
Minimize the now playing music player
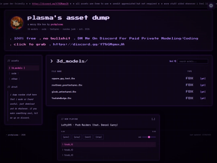coord(153,119)
